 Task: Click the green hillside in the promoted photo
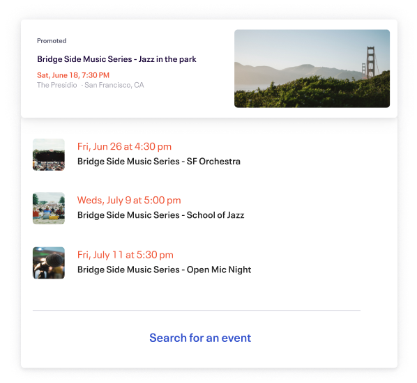(x=312, y=93)
